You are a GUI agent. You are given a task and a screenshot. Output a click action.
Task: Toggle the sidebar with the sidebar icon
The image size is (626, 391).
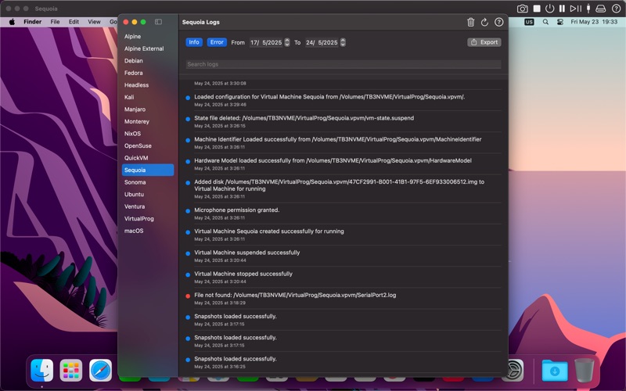coord(159,22)
